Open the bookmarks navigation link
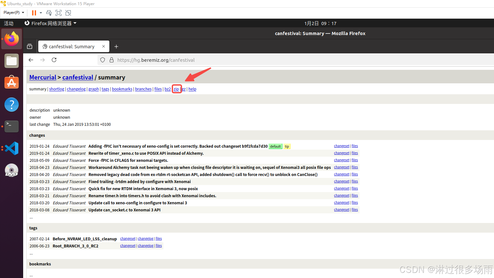The height and width of the screenshot is (278, 494). pos(122,89)
